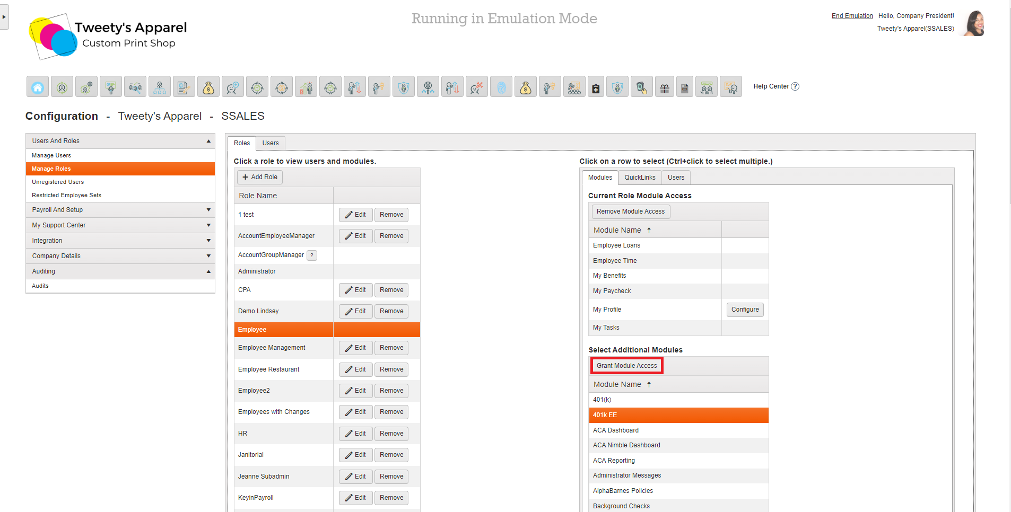Click the person holding presentation board icon
Viewport: 1011px width, 512px height.
111,87
